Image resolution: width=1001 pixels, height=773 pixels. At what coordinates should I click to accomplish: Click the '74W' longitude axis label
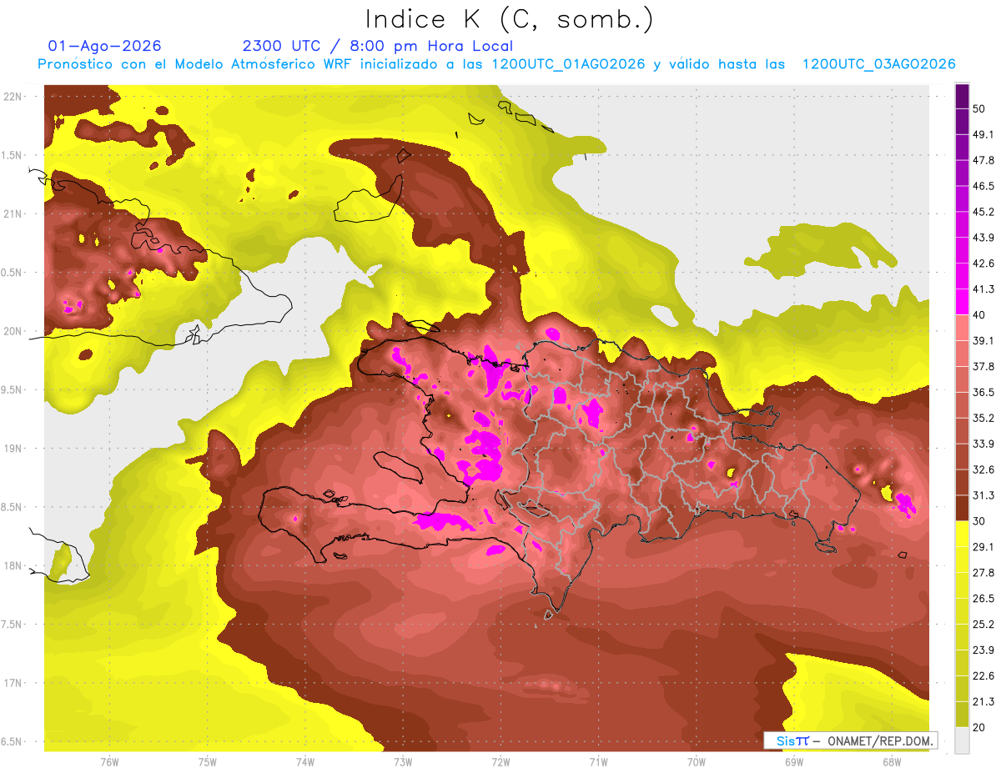[304, 762]
